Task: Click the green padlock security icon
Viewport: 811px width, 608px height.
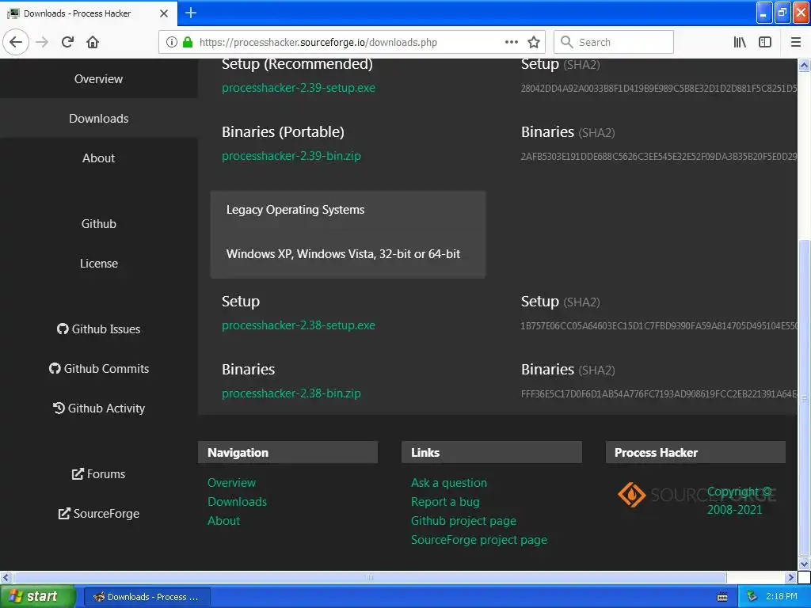Action: tap(188, 42)
